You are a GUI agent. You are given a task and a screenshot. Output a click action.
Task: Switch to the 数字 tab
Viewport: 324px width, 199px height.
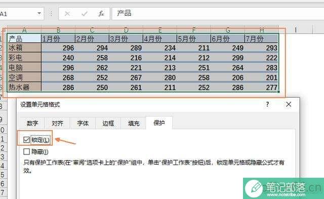click(x=32, y=124)
